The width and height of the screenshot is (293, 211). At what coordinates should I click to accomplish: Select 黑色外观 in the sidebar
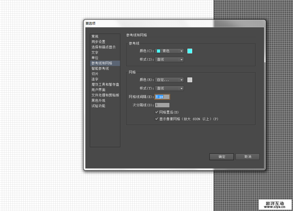pyautogui.click(x=98, y=100)
